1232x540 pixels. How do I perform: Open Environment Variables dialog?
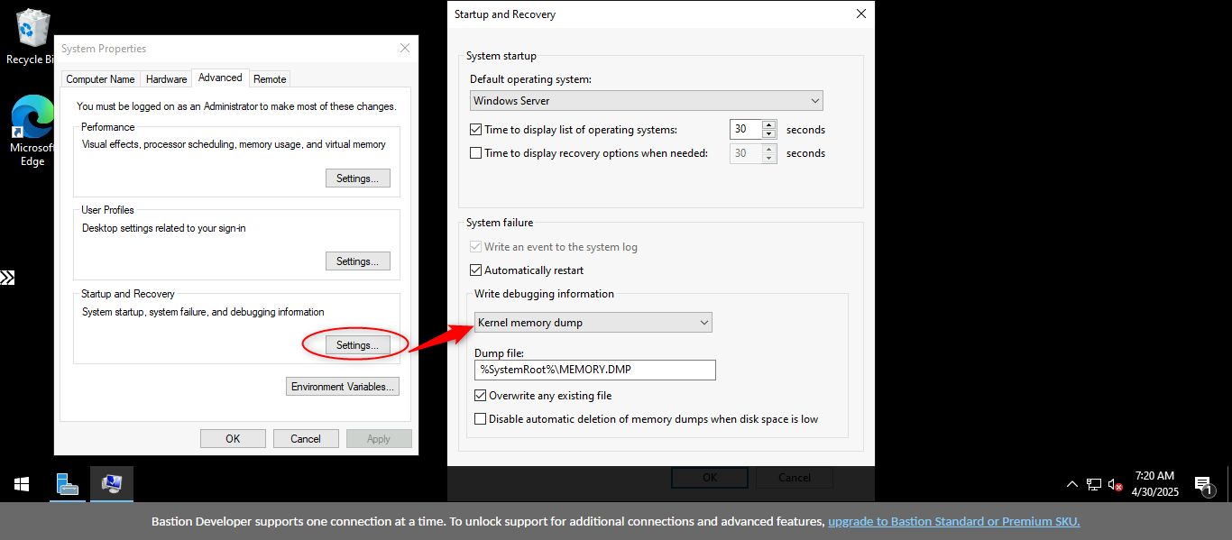pyautogui.click(x=343, y=387)
